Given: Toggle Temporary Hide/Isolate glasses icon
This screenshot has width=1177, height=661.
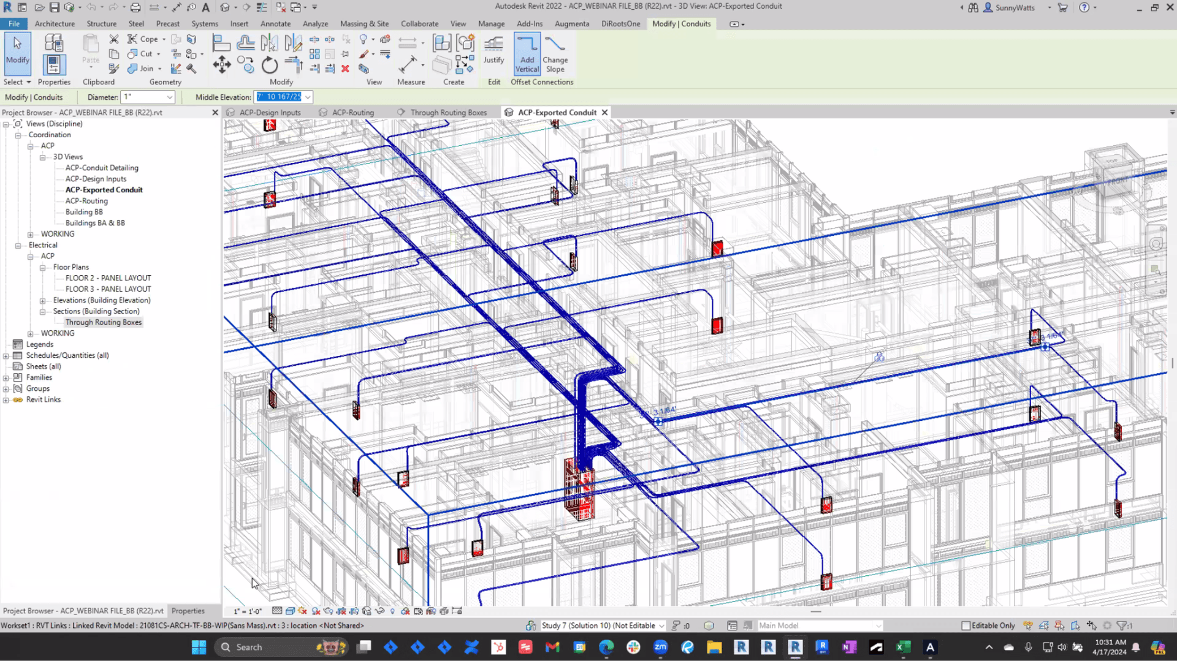Looking at the screenshot, I should click(379, 611).
